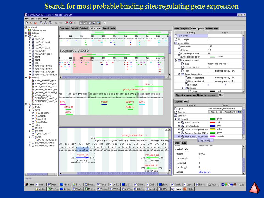Open the Edit menu
This screenshot has height=198, width=264.
[x=32, y=18]
